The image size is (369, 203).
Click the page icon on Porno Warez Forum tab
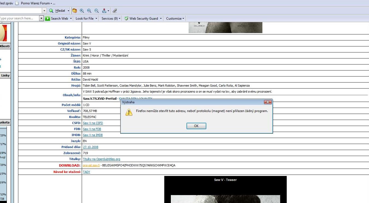[17, 3]
